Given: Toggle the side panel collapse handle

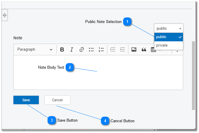Looking at the screenshot, I should [x=5, y=15].
